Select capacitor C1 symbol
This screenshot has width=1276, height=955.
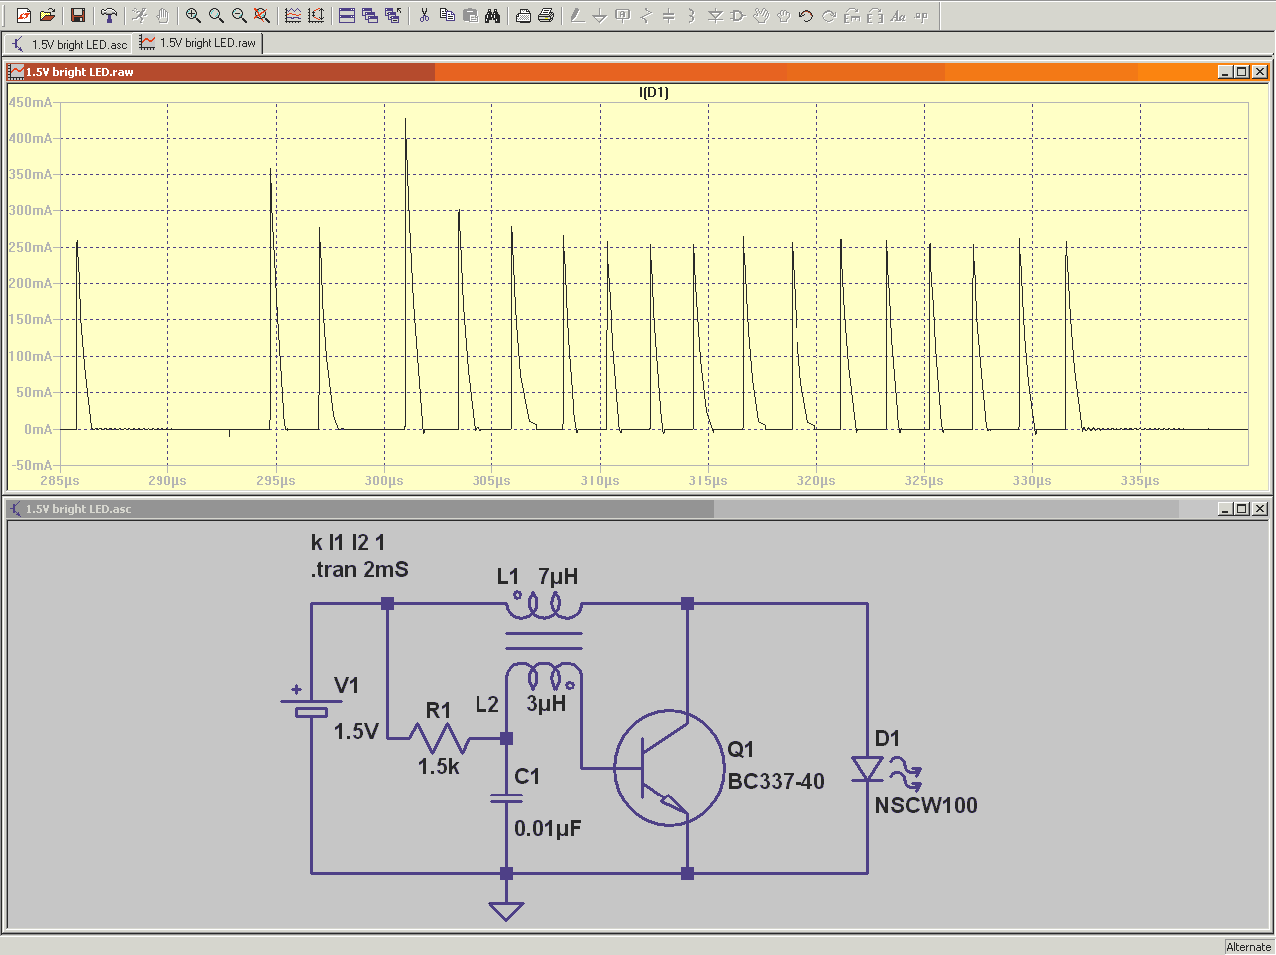pyautogui.click(x=506, y=797)
